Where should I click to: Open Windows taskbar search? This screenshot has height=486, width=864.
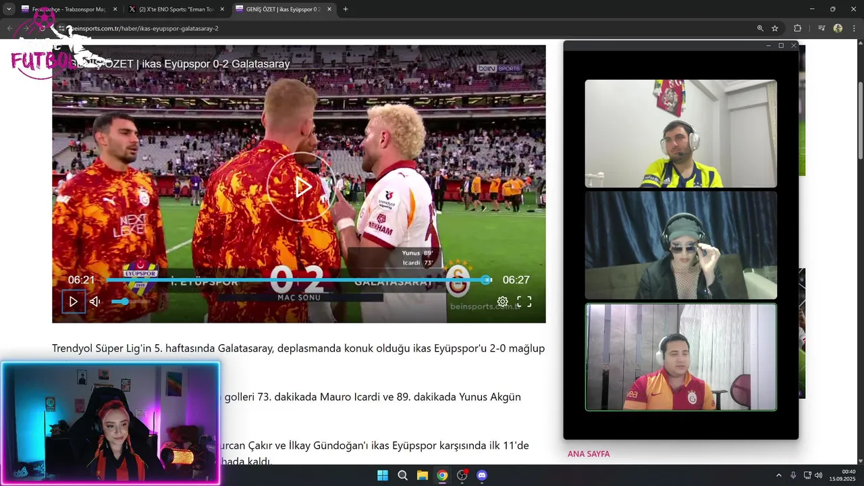(402, 475)
